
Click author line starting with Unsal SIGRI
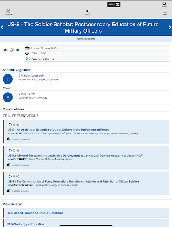click(73, 133)
